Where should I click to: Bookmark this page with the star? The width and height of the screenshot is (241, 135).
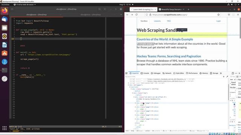(x=218, y=15)
